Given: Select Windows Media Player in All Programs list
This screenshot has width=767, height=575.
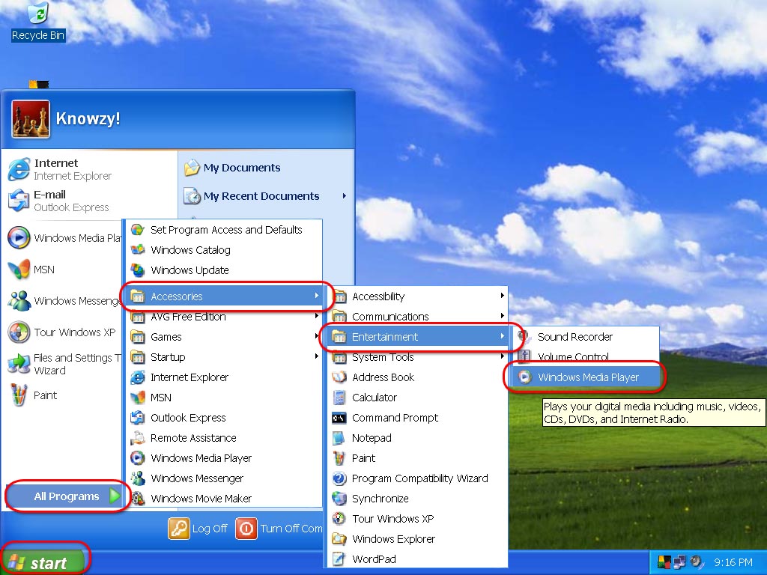Looking at the screenshot, I should pyautogui.click(x=224, y=458).
